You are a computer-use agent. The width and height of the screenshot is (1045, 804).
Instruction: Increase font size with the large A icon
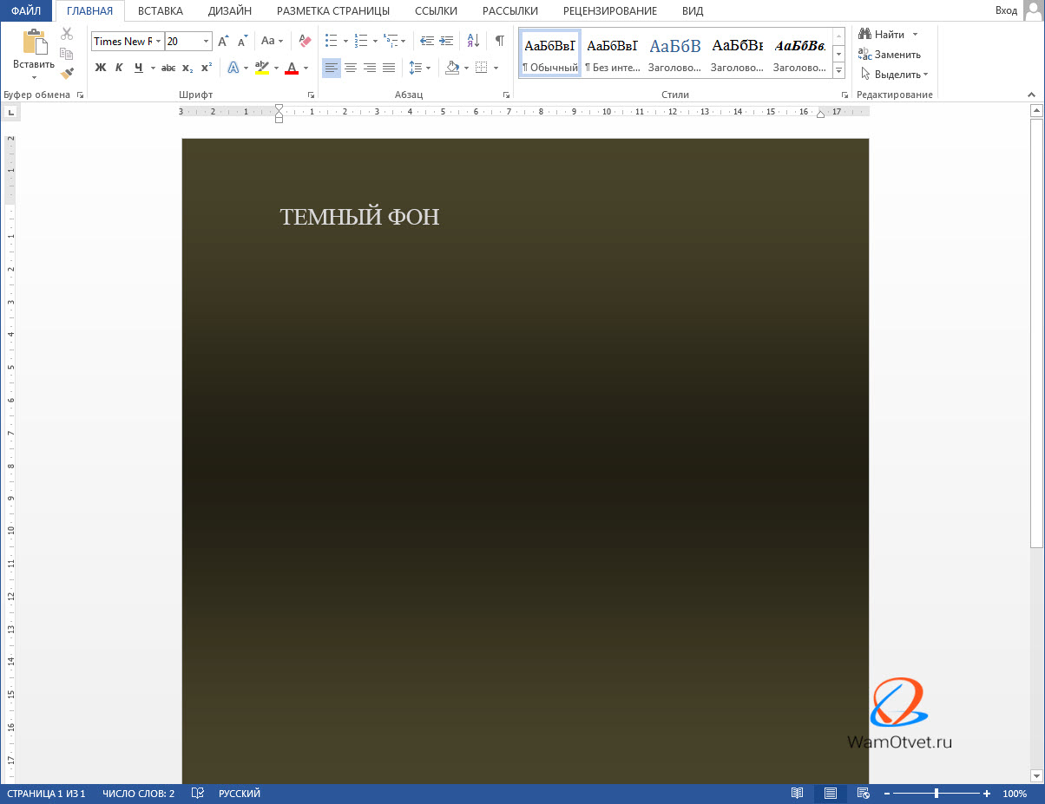coord(223,41)
